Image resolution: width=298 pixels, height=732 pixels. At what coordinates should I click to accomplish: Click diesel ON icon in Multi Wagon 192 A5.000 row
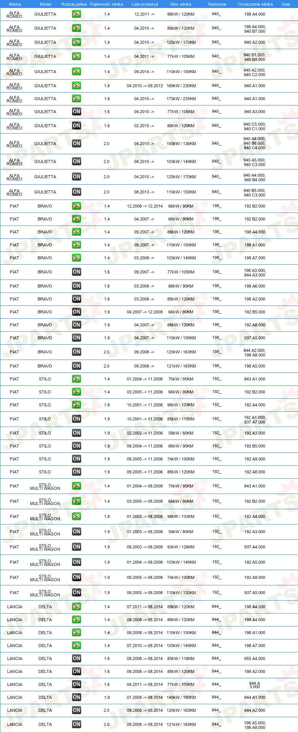tap(77, 562)
